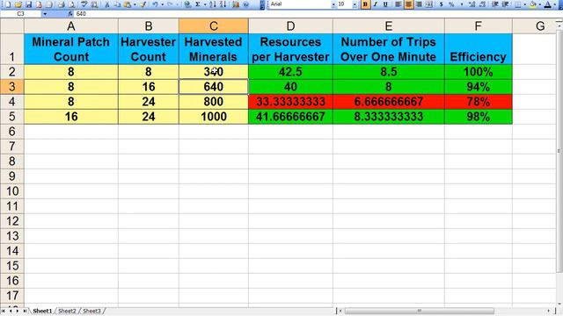
Task: Select the 78% Efficiency cell
Action: coord(479,102)
